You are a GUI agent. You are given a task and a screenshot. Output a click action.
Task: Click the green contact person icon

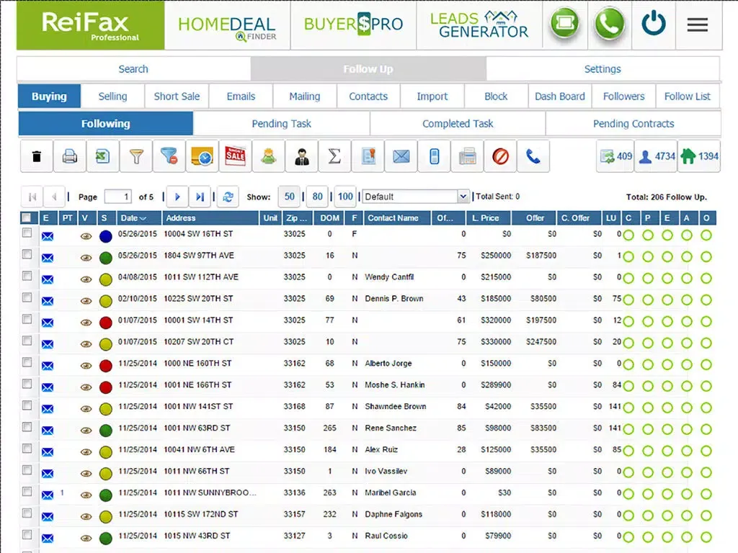[268, 156]
